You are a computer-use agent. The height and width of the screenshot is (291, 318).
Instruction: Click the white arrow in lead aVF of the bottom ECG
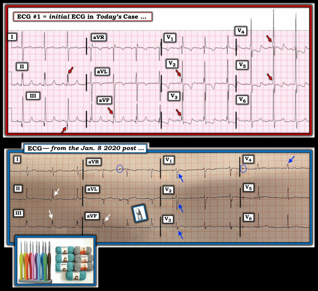(107, 218)
